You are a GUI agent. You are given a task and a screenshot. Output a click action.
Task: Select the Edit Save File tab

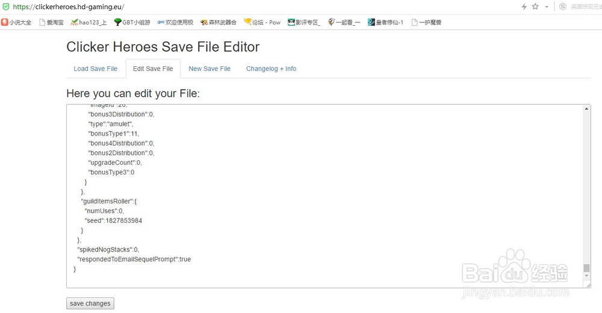click(x=153, y=69)
